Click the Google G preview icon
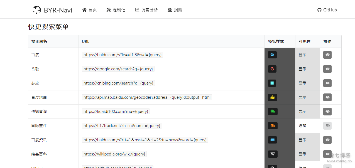355x168 pixels. tap(272, 69)
